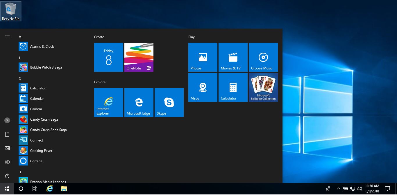The width and height of the screenshot is (397, 195).
Task: Open the Alarms & Clock app
Action: click(x=52, y=46)
